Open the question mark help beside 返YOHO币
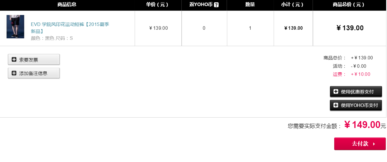 pyautogui.click(x=216, y=5)
